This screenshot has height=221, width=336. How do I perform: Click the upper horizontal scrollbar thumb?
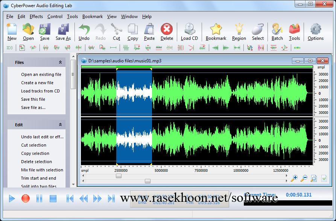click(119, 176)
